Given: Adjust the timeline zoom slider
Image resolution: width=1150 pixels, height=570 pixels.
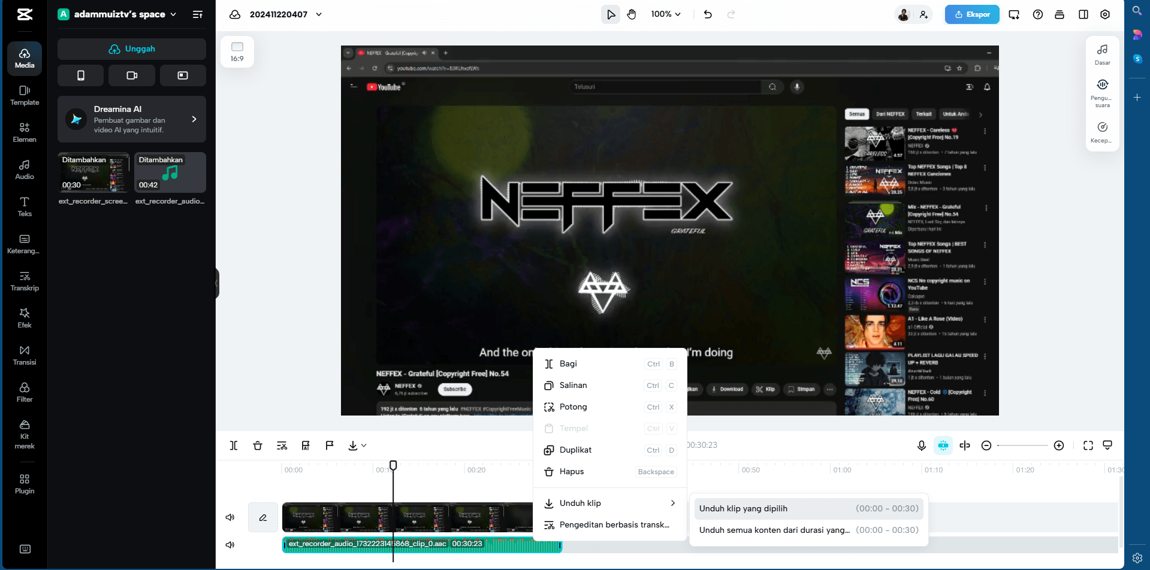Looking at the screenshot, I should click(x=1022, y=445).
